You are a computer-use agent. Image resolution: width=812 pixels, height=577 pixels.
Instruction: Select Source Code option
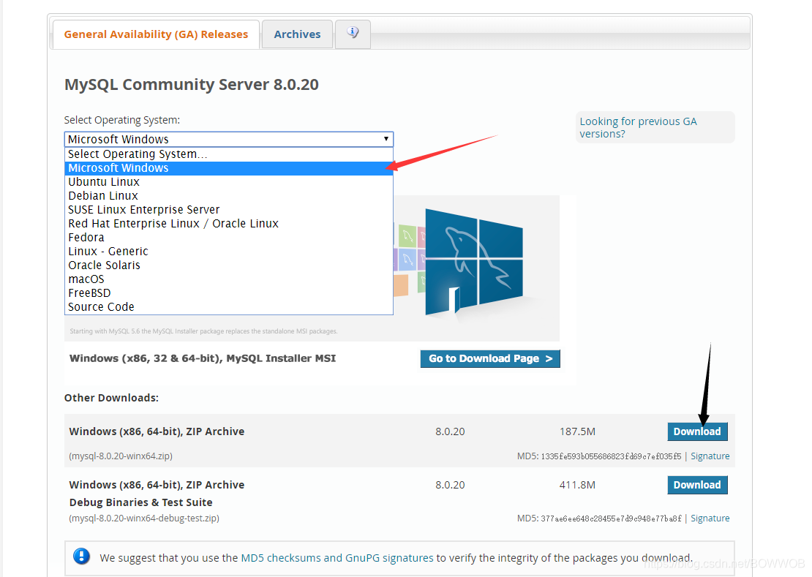229,307
